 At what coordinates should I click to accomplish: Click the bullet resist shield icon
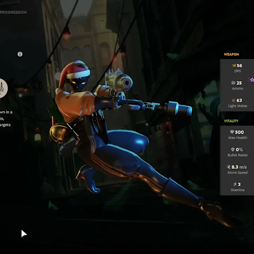pos(233,150)
